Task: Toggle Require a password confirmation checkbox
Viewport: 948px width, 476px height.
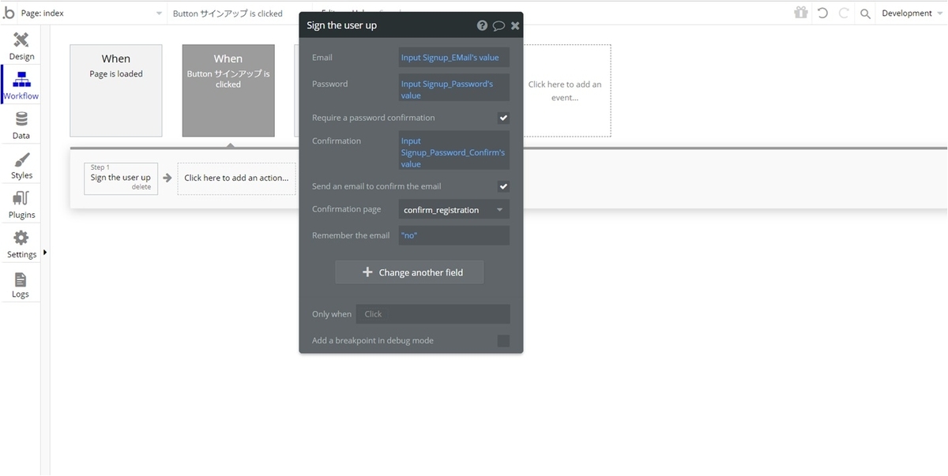Action: point(503,118)
